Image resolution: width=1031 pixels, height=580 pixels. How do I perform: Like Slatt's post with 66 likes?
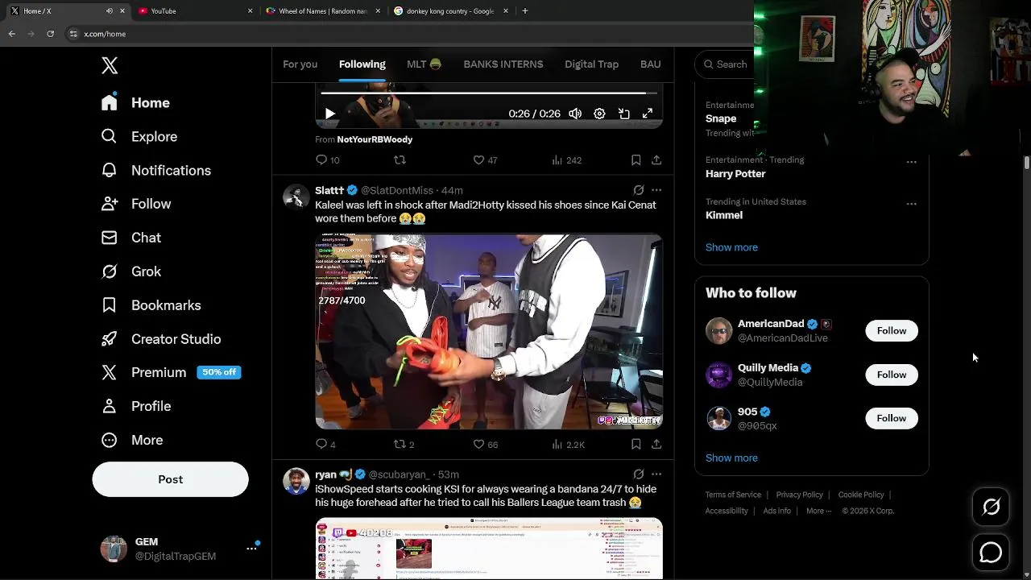point(486,445)
